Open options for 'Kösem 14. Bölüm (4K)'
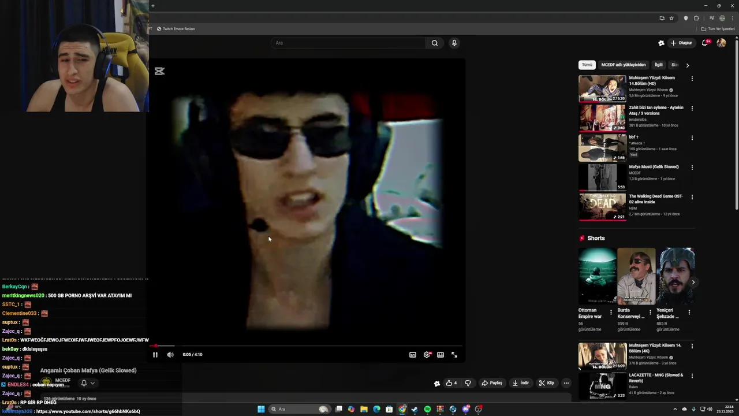The height and width of the screenshot is (416, 739). point(692,346)
